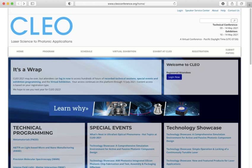The width and height of the screenshot is (252, 168).
Task: Click the Contact Us link
Action: (x=233, y=11)
